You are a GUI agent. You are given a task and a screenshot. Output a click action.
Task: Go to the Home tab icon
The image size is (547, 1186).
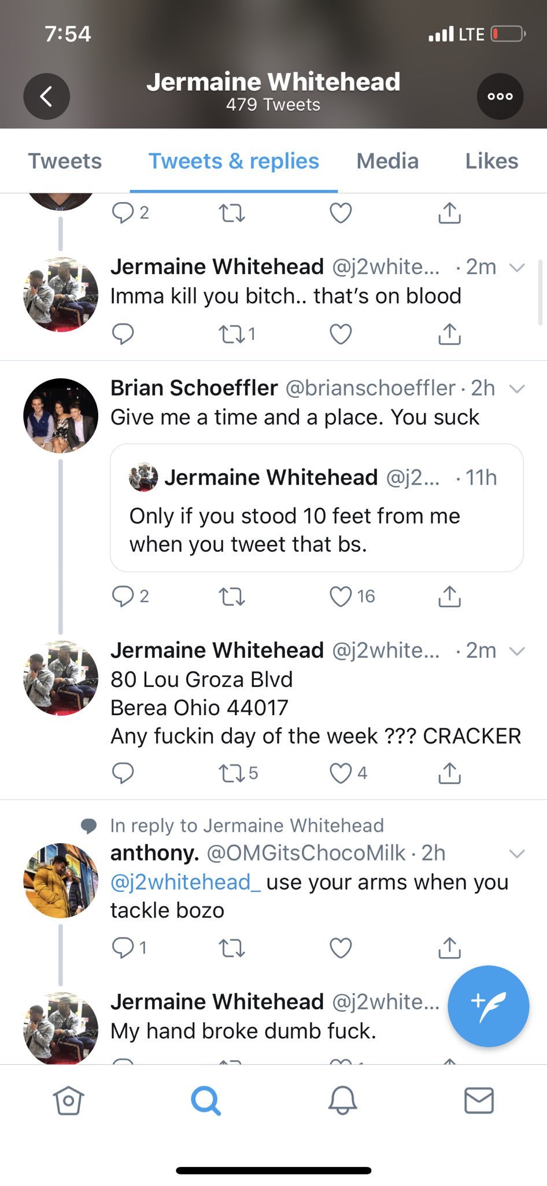pos(68,1100)
